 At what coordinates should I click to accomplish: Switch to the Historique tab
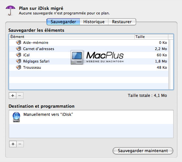(x=94, y=22)
